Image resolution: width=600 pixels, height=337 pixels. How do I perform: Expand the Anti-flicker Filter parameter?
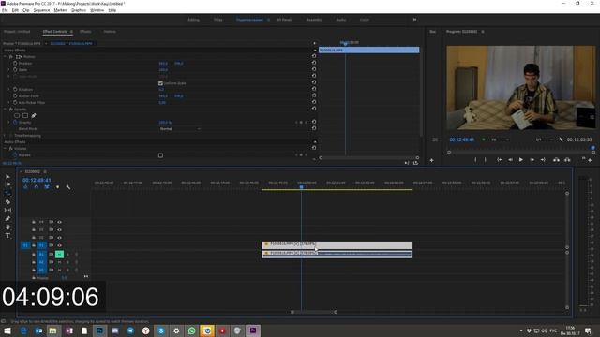8,102
